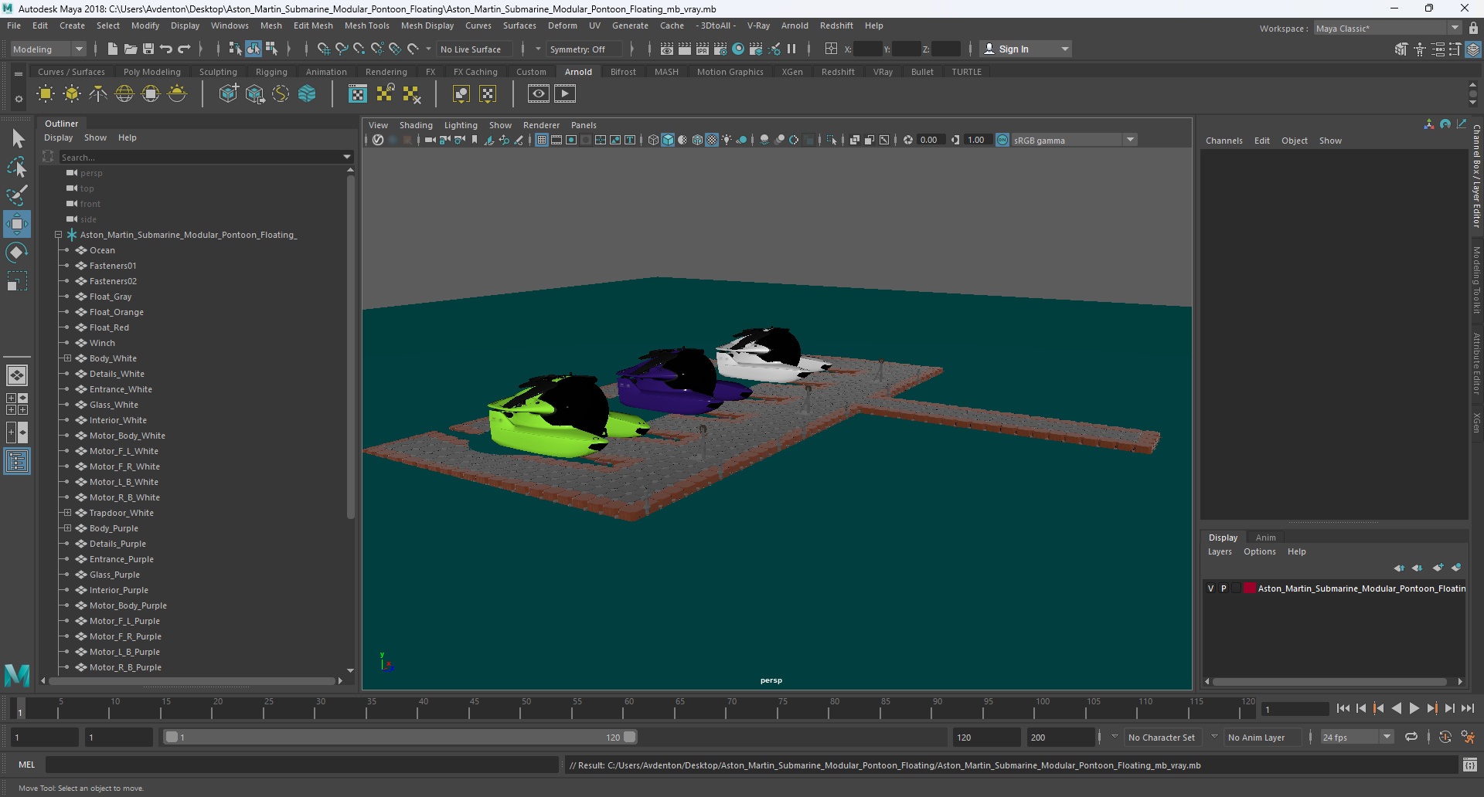Image resolution: width=1484 pixels, height=797 pixels.
Task: Click the No Character Set button
Action: pos(1161,738)
